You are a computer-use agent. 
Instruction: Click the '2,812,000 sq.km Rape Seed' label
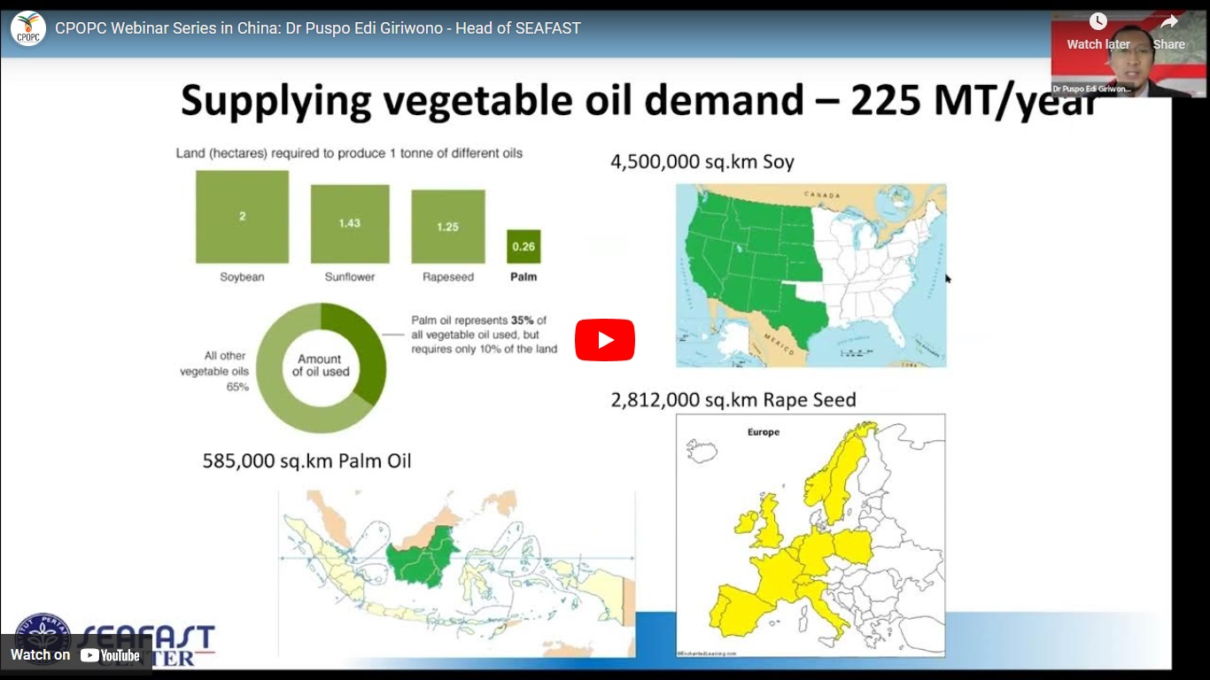click(x=733, y=400)
